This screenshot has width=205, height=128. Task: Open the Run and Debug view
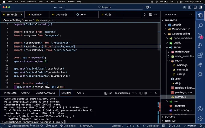click(x=200, y=45)
